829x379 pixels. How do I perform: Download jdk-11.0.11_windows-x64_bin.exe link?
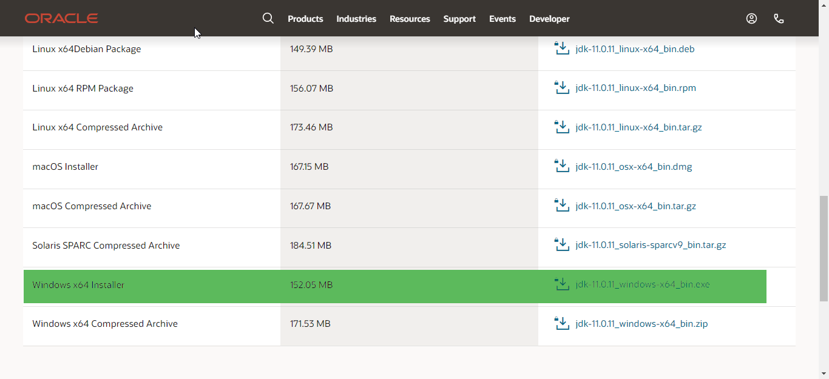643,284
